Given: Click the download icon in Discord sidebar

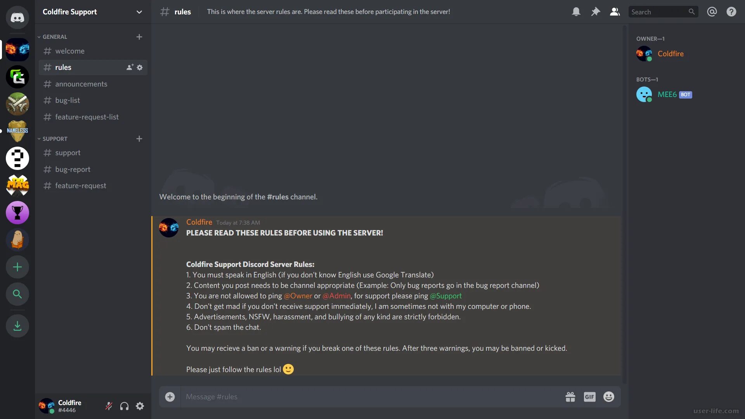Looking at the screenshot, I should click(x=17, y=326).
